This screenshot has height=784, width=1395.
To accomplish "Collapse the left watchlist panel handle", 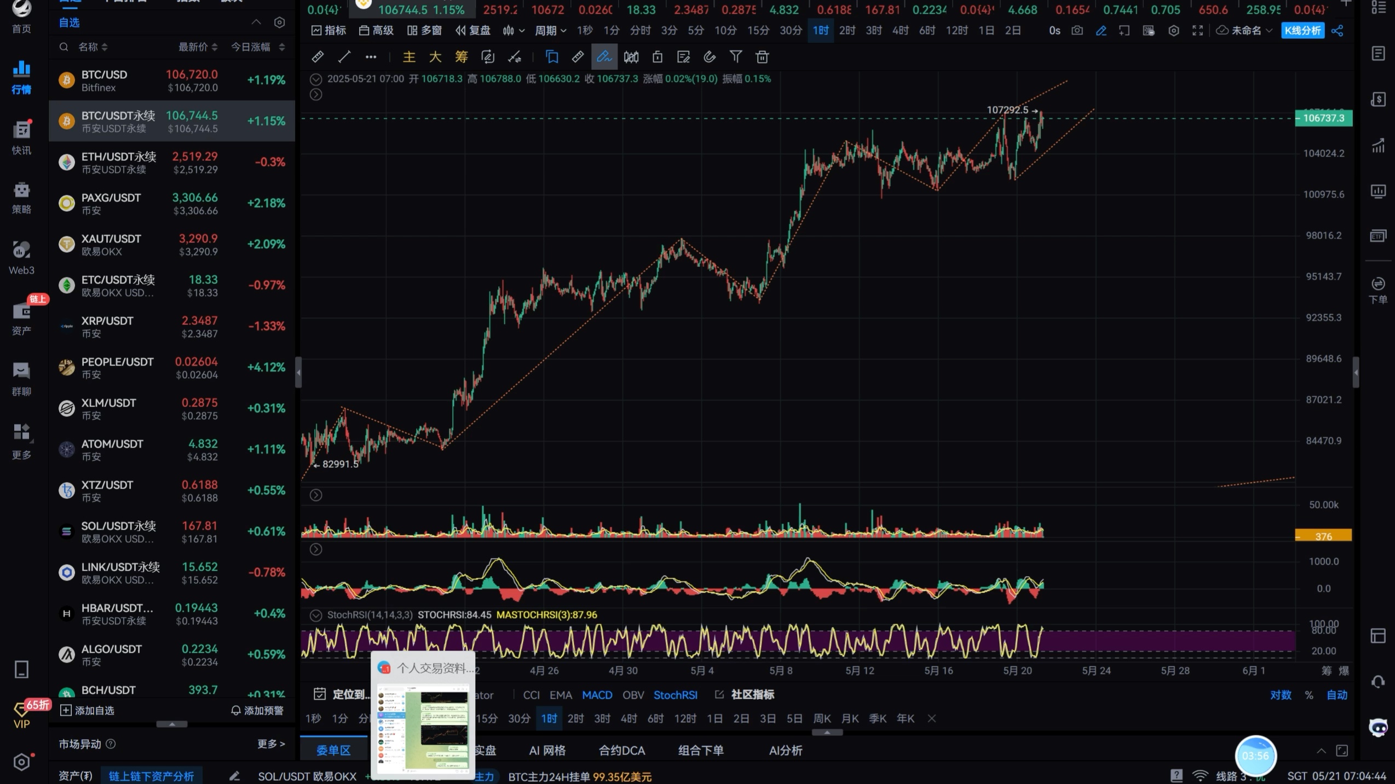I will pos(298,373).
